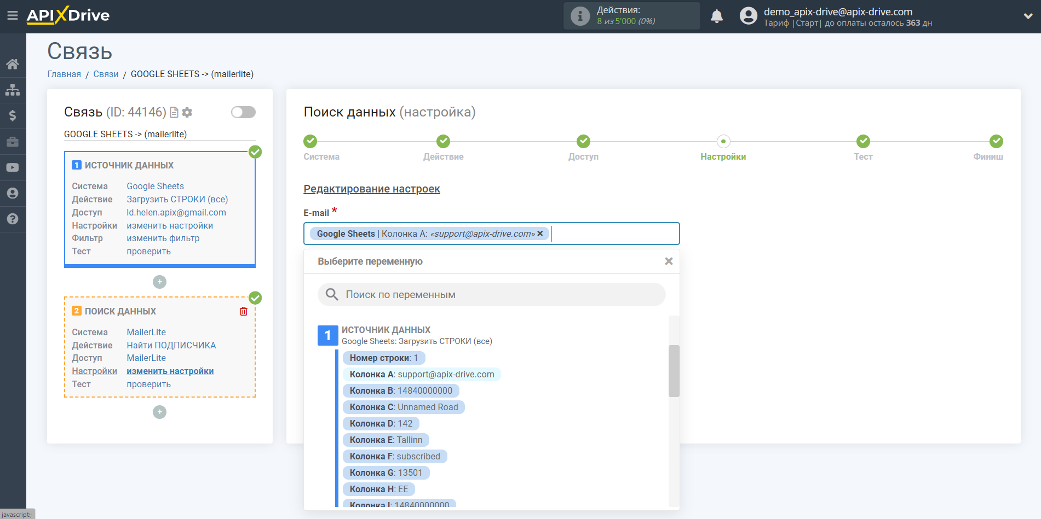Click the account avatar icon
Image resolution: width=1041 pixels, height=519 pixels.
[x=748, y=16]
